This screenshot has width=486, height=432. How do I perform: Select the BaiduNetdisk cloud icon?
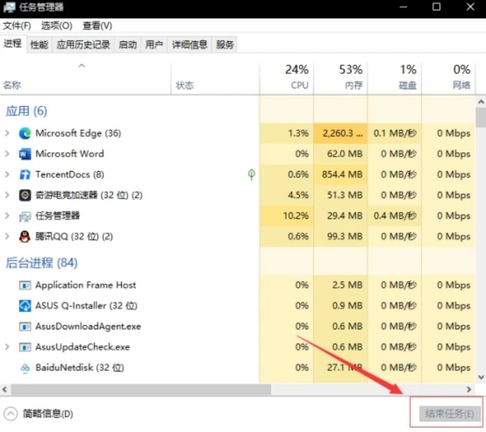(x=25, y=368)
